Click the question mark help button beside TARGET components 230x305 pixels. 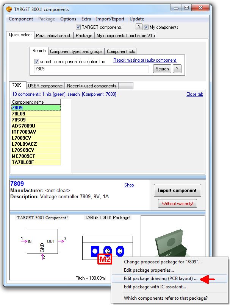point(139,27)
